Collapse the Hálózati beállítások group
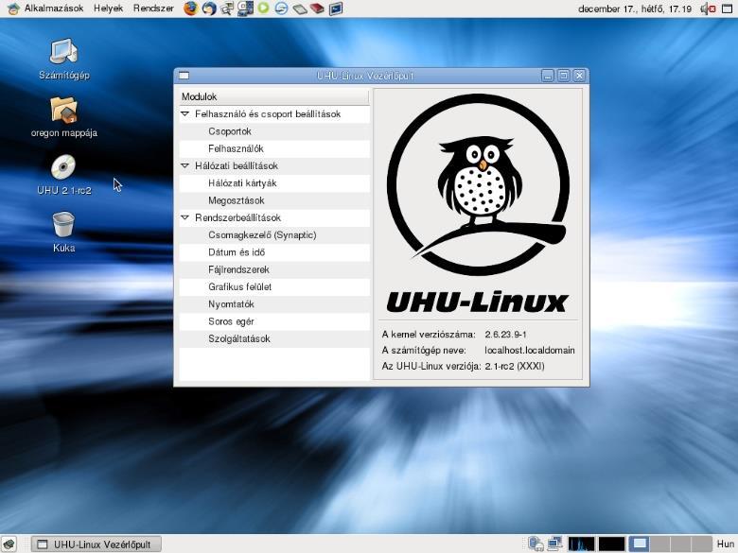 [184, 165]
